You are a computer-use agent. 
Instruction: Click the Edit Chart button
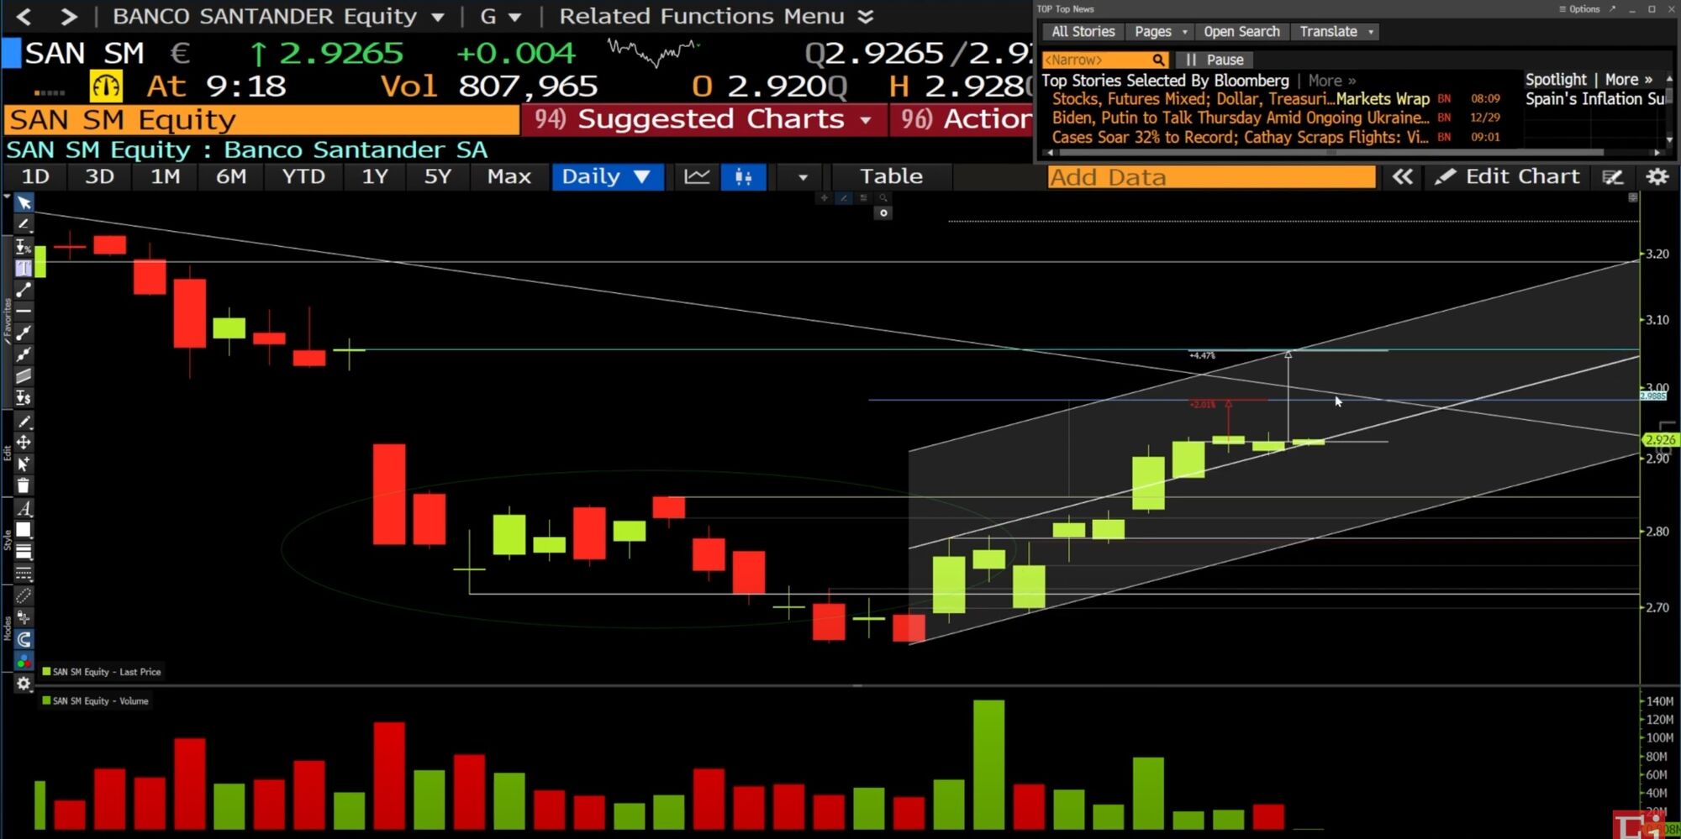(1509, 176)
